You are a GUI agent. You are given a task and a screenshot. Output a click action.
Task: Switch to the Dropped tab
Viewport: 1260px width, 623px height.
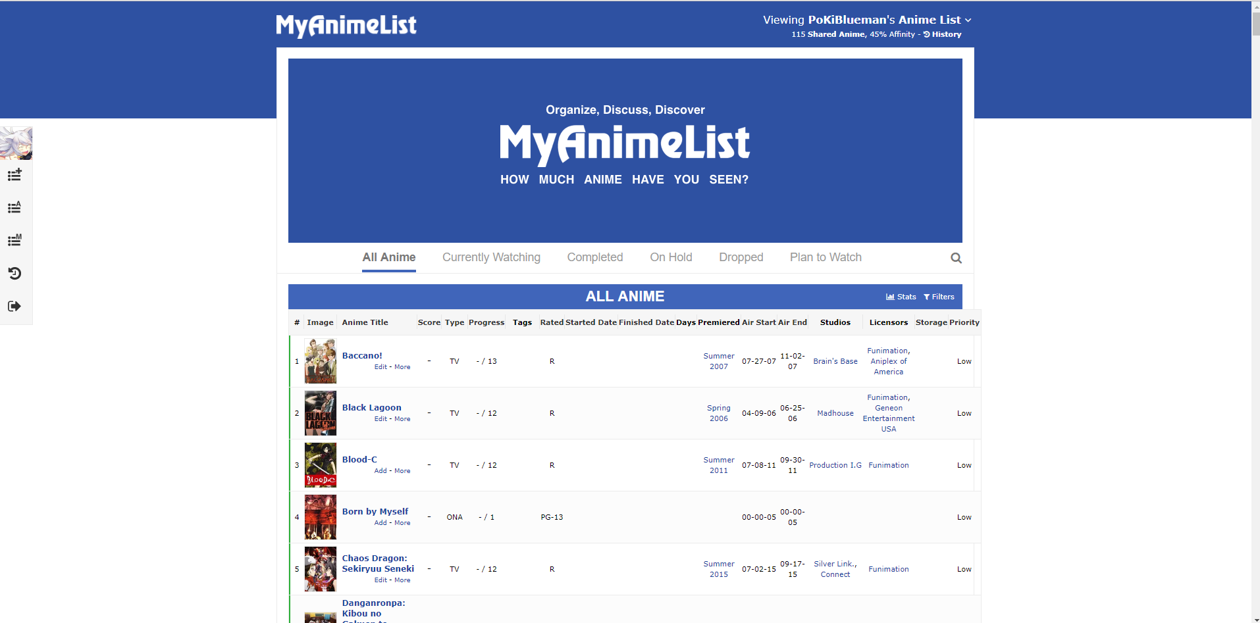[x=741, y=257]
